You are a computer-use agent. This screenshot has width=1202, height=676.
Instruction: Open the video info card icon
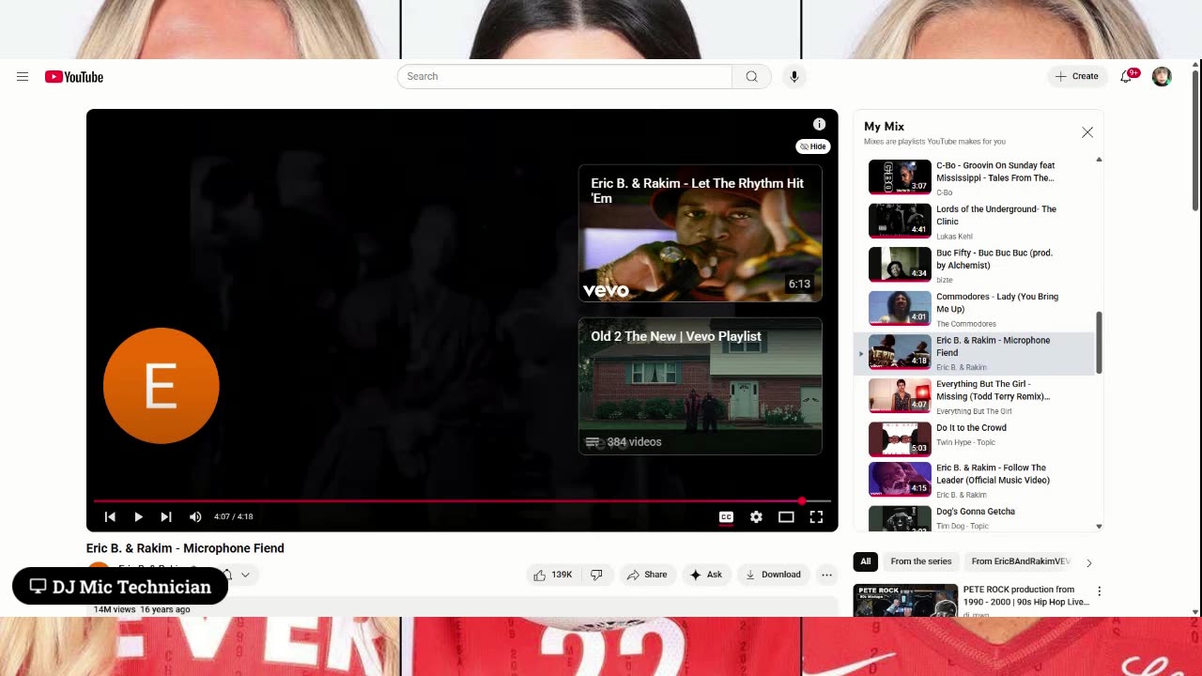[x=819, y=124]
